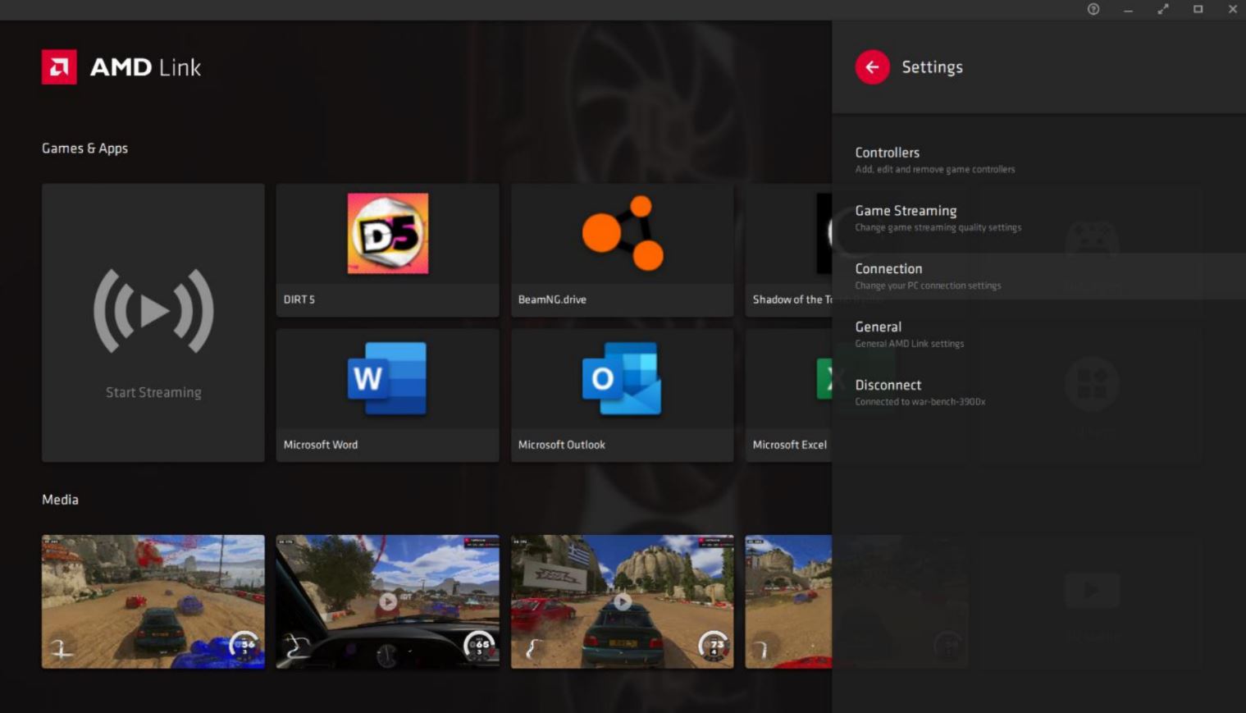
Task: Minimize the AMD Link window
Action: click(x=1128, y=10)
